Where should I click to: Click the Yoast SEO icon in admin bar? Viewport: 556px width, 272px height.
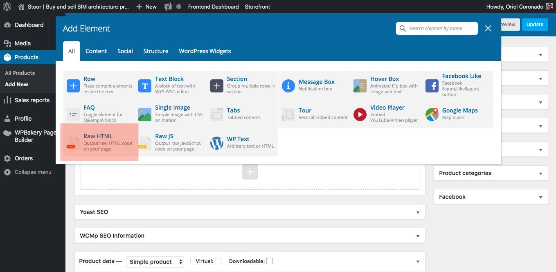168,7
